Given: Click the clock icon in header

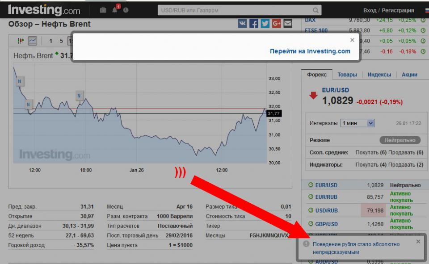Looking at the screenshot, I should (126, 10).
